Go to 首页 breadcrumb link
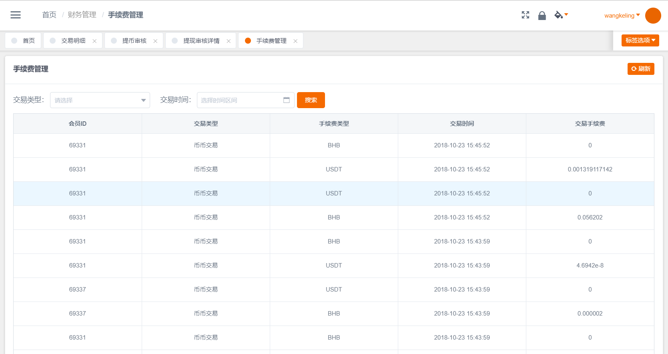 (49, 15)
